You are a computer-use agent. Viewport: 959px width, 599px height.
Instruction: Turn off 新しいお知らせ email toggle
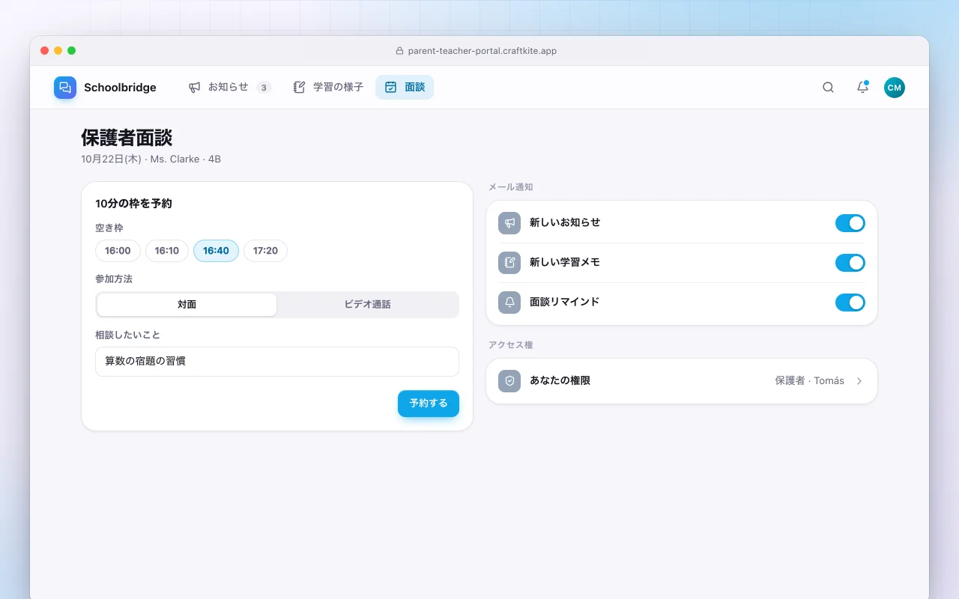click(x=850, y=223)
